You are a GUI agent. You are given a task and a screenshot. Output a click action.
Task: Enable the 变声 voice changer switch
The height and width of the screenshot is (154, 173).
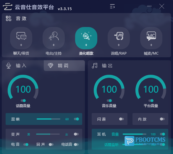click(76, 134)
